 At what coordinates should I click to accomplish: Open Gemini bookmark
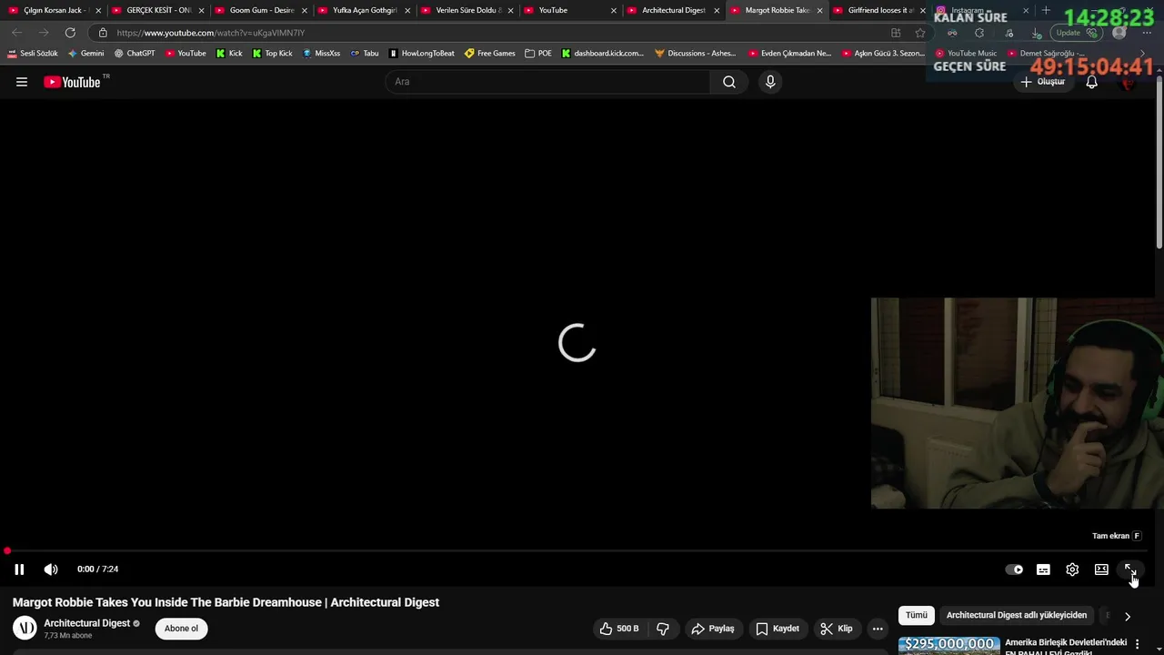tap(86, 54)
